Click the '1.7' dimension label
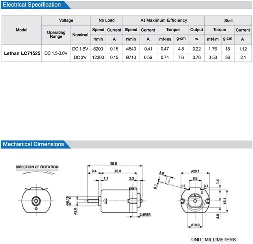Viewport: 253px width, 244px height. [x=106, y=178]
